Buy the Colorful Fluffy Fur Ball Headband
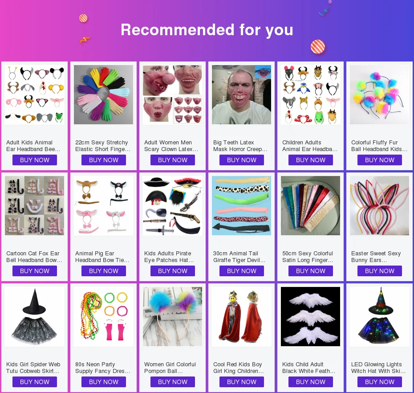The height and width of the screenshot is (393, 414). pyautogui.click(x=380, y=160)
